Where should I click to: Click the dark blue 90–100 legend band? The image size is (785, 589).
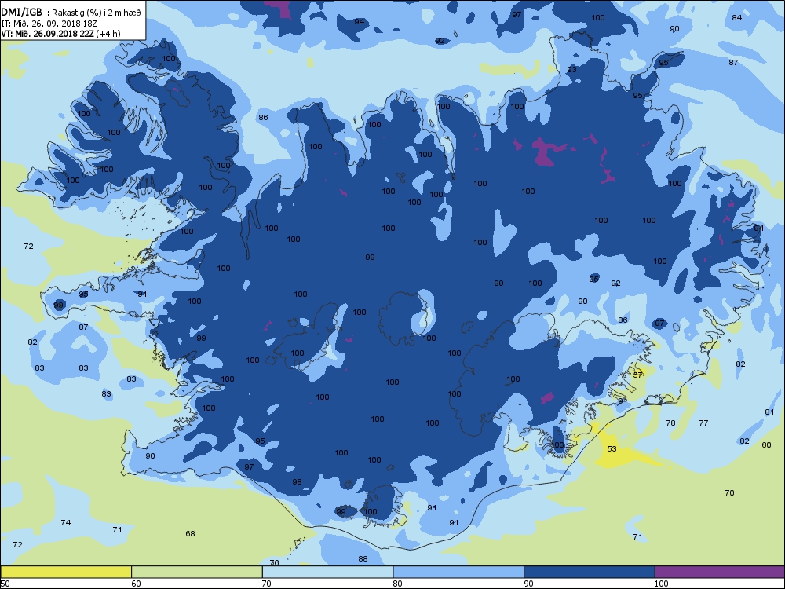(x=590, y=572)
